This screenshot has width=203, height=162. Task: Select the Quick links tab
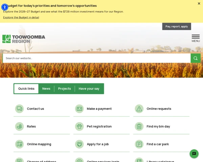26,89
